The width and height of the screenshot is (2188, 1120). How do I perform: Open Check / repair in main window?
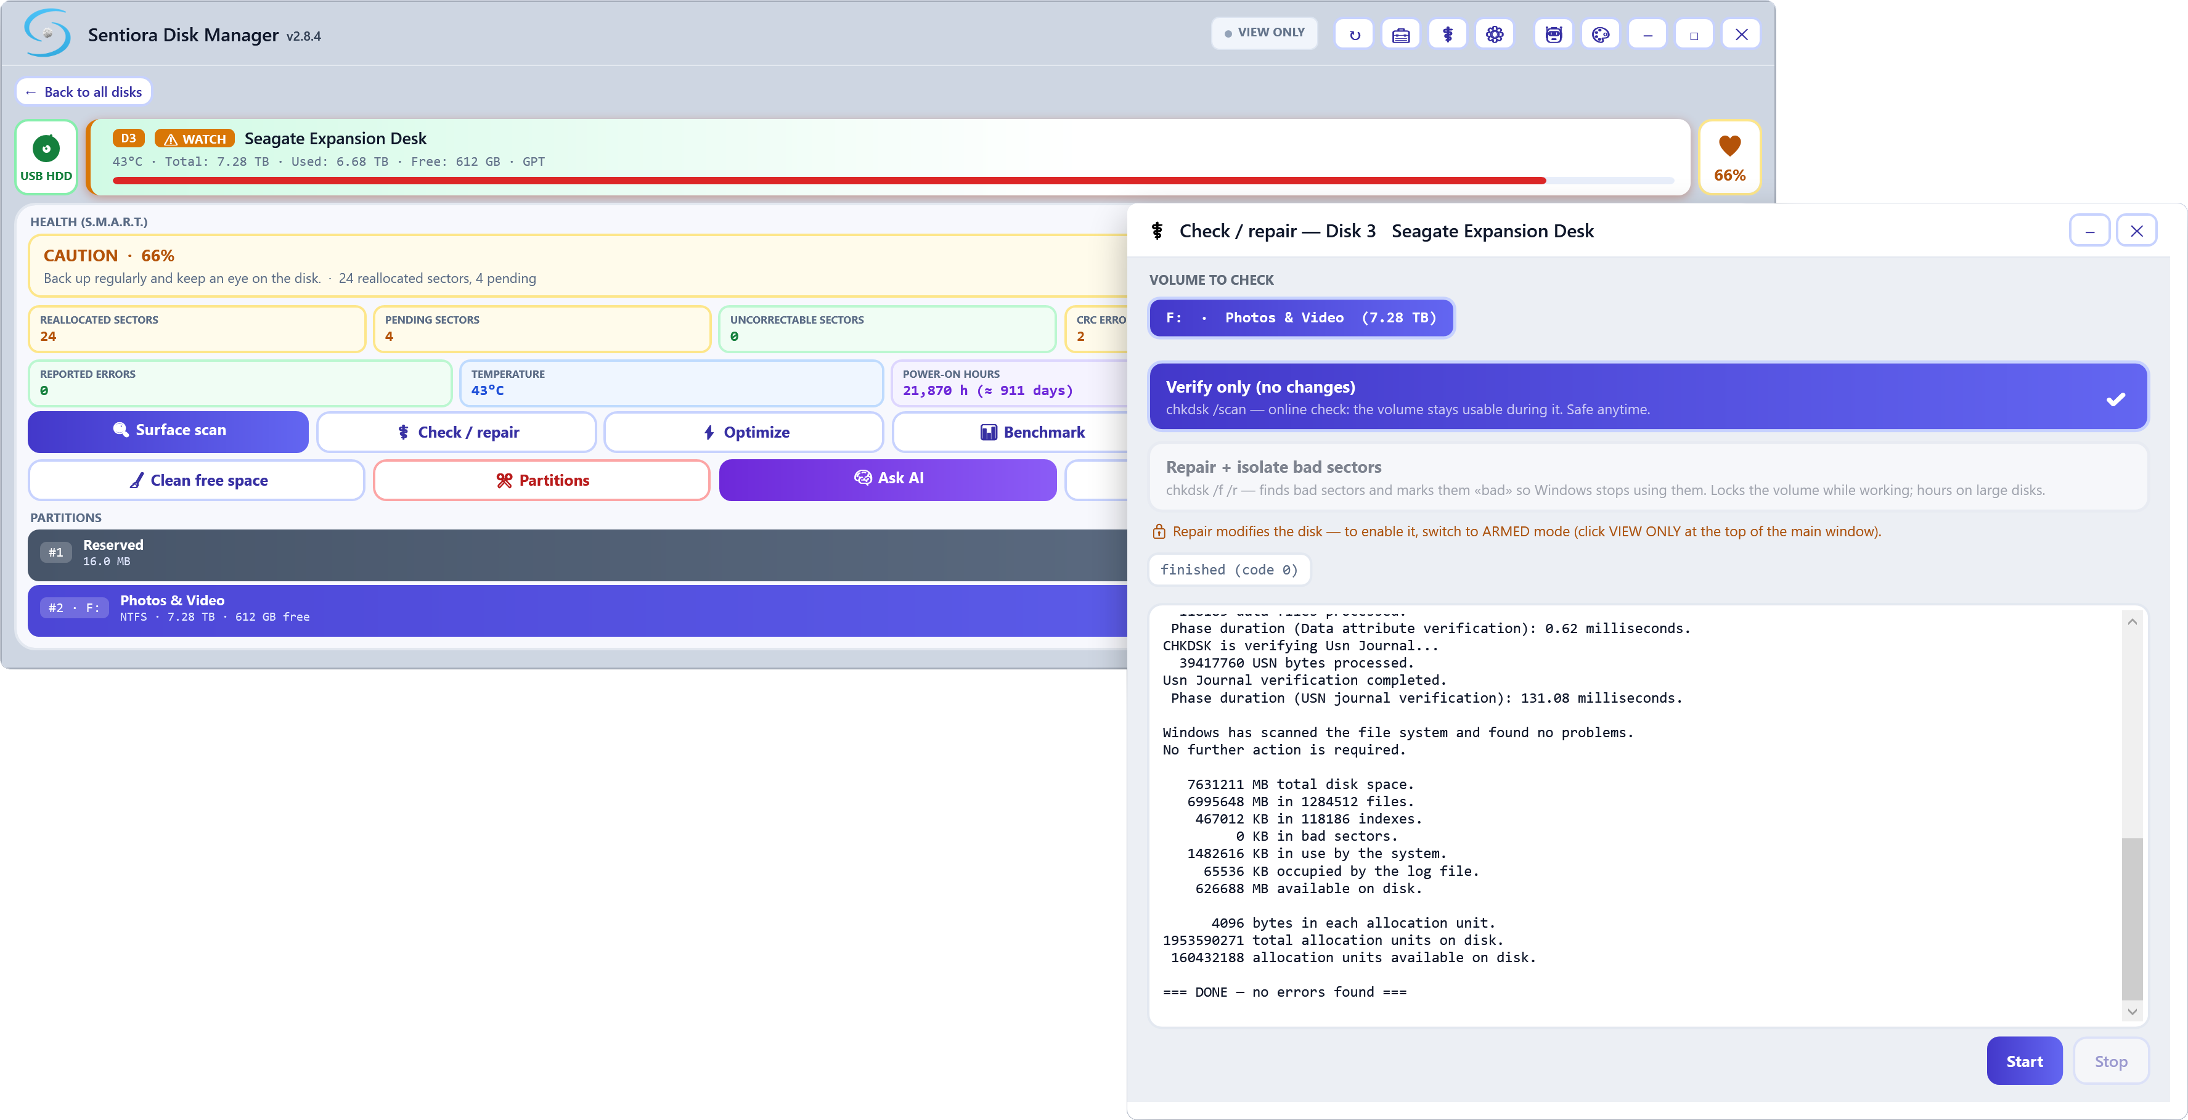pyautogui.click(x=456, y=433)
